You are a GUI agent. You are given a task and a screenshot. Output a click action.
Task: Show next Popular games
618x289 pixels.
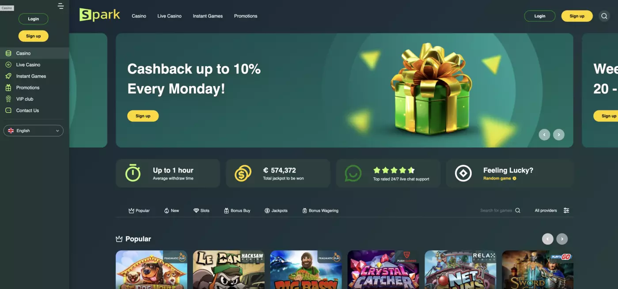[562, 239]
